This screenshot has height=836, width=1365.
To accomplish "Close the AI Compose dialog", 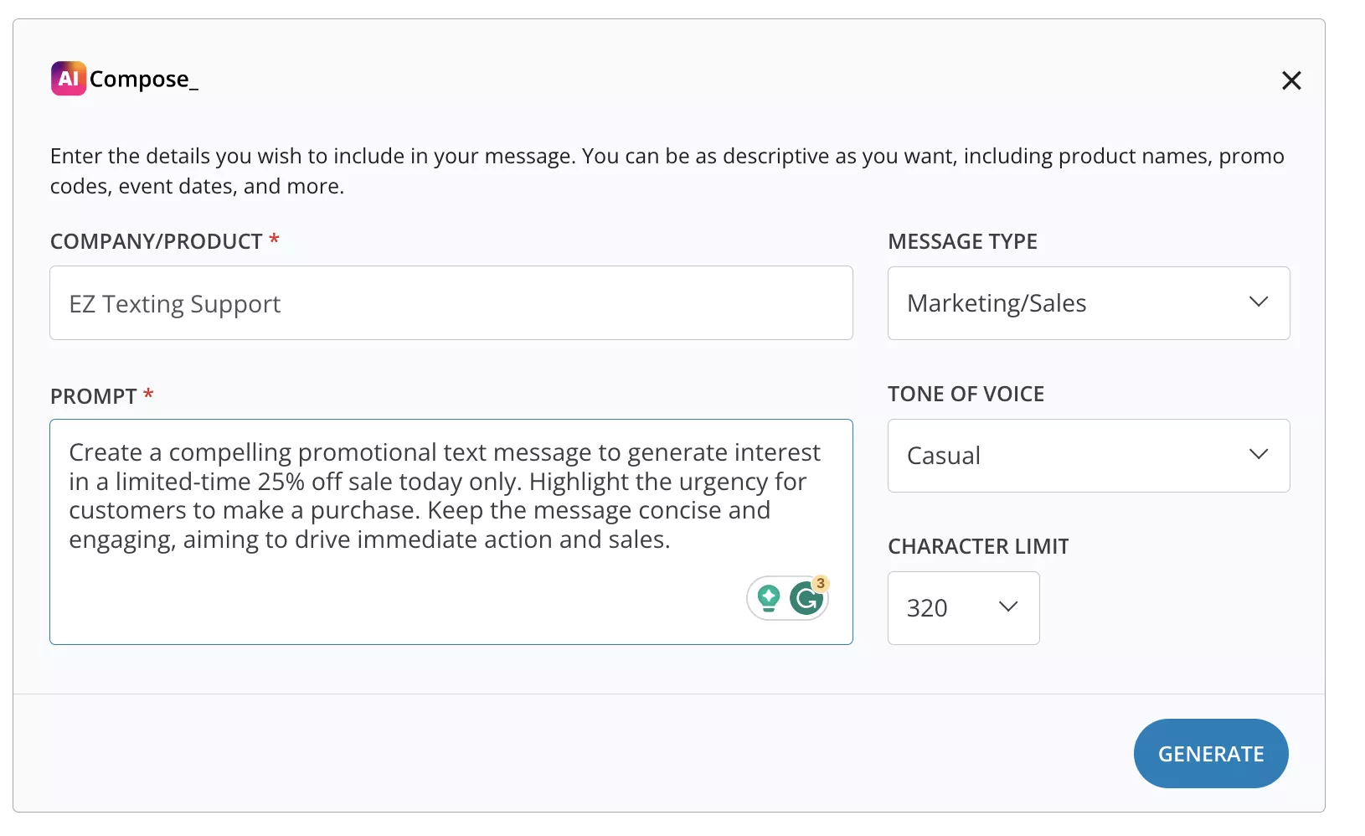I will tap(1291, 80).
